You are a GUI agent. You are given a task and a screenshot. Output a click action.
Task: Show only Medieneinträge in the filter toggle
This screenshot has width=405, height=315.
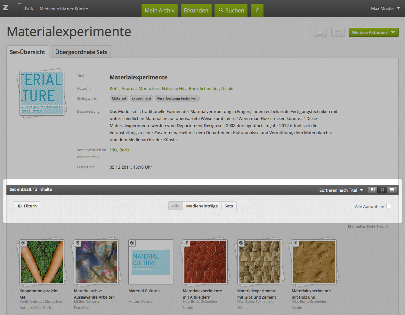202,206
